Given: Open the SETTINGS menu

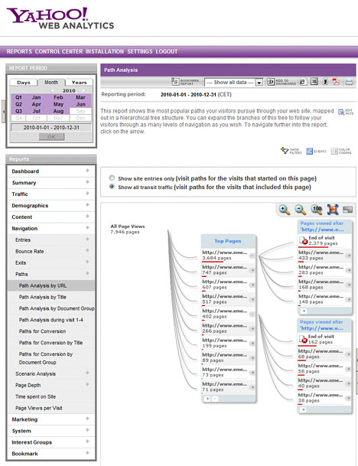Looking at the screenshot, I should click(x=140, y=51).
